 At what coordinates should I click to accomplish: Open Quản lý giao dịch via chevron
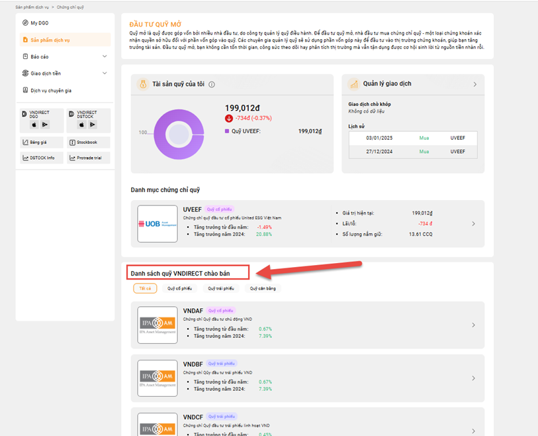[x=475, y=84]
